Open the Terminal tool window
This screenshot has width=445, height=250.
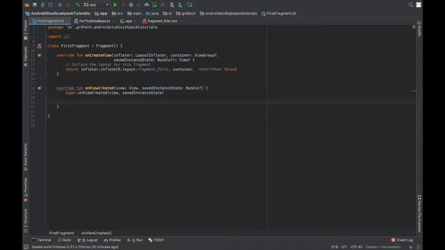[42, 240]
